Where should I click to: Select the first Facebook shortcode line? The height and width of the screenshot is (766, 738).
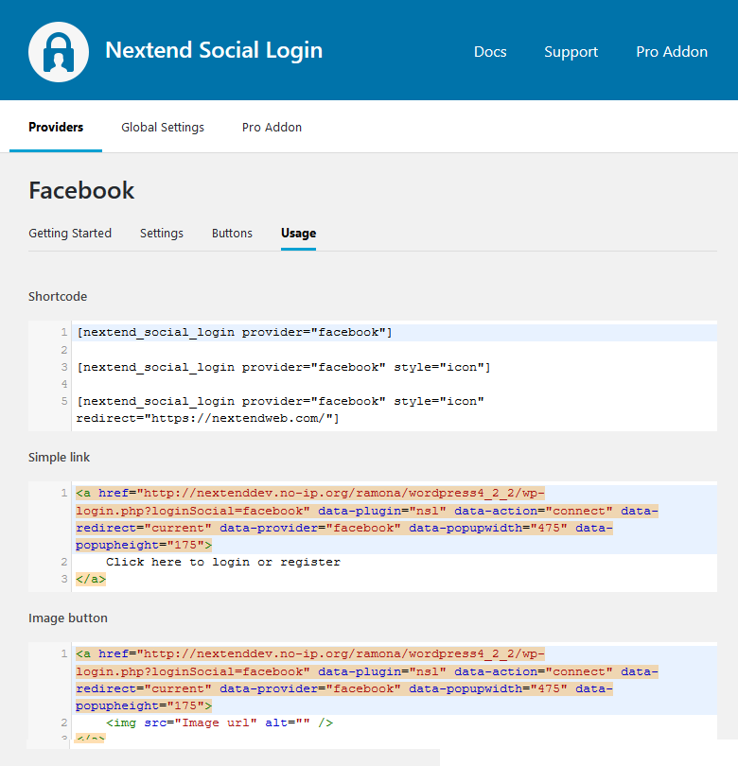tap(230, 332)
